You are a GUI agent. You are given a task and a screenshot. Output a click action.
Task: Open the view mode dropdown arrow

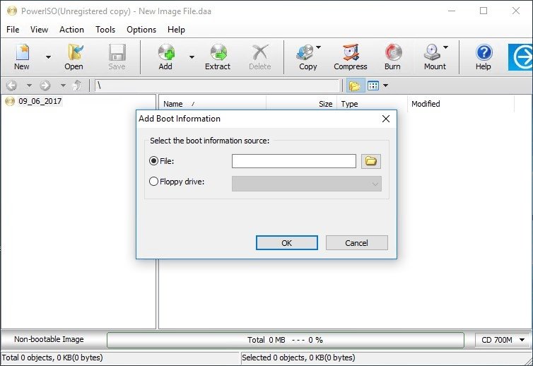click(385, 85)
